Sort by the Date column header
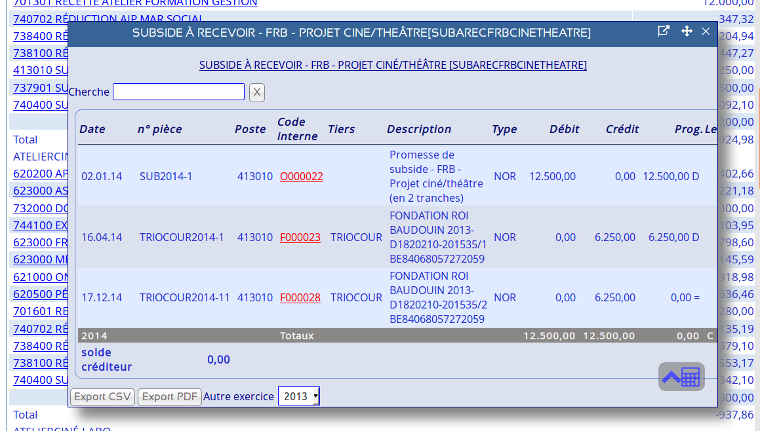 point(92,129)
